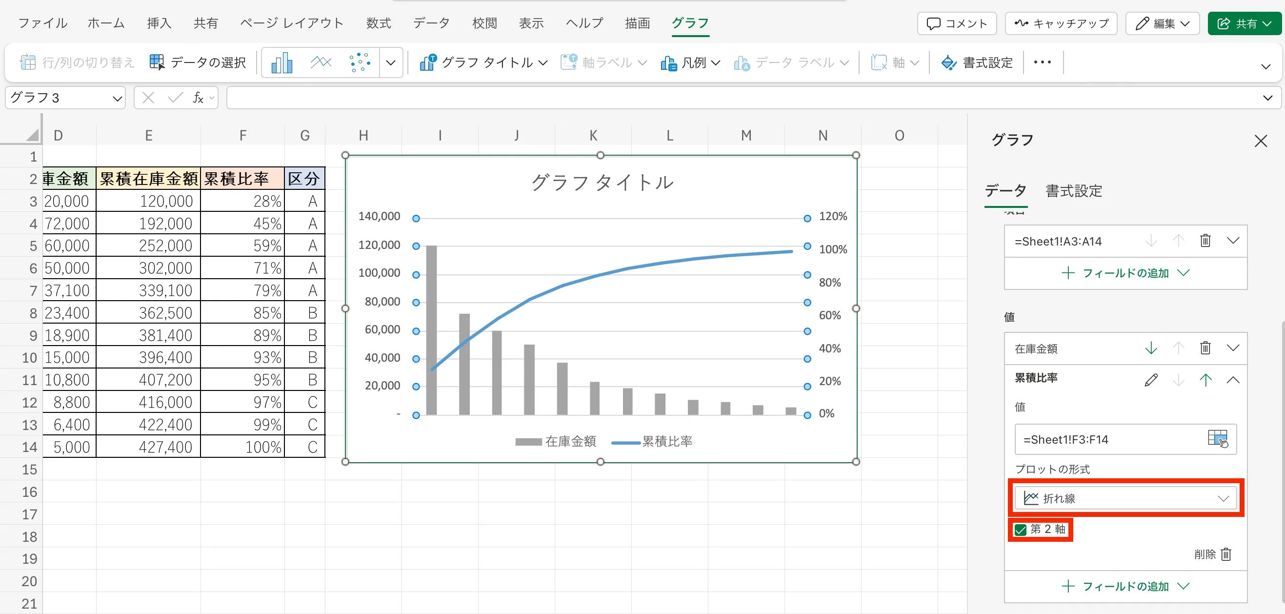Uncheck the 第 2 軸 checkbox
Screen dimensions: 1285x614
(1021, 530)
